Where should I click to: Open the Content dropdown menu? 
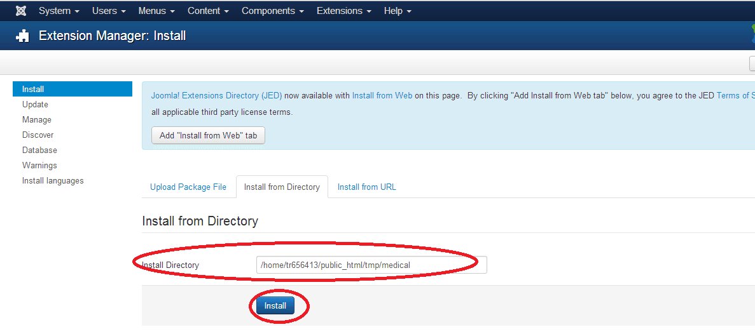click(208, 11)
